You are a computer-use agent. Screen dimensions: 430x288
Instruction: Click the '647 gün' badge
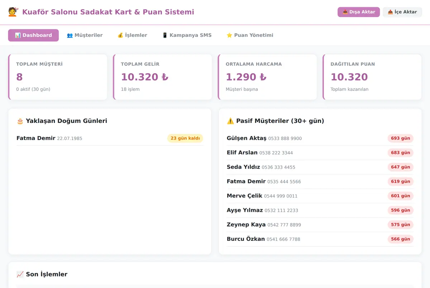click(400, 167)
